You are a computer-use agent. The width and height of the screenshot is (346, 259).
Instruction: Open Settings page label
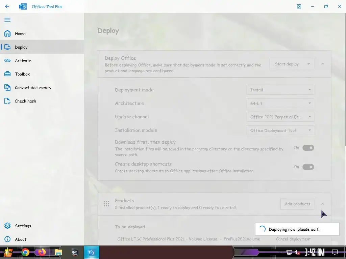click(x=23, y=226)
